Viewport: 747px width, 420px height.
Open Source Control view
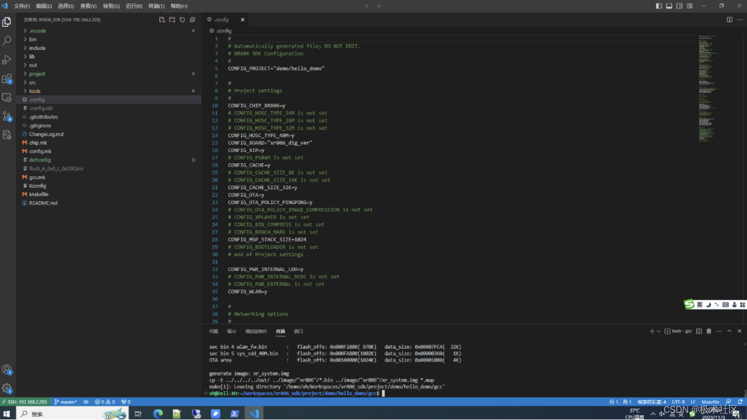[x=7, y=116]
